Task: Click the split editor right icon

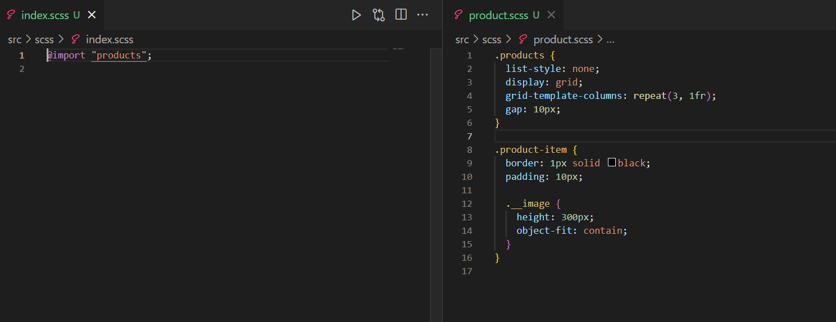Action: [401, 15]
